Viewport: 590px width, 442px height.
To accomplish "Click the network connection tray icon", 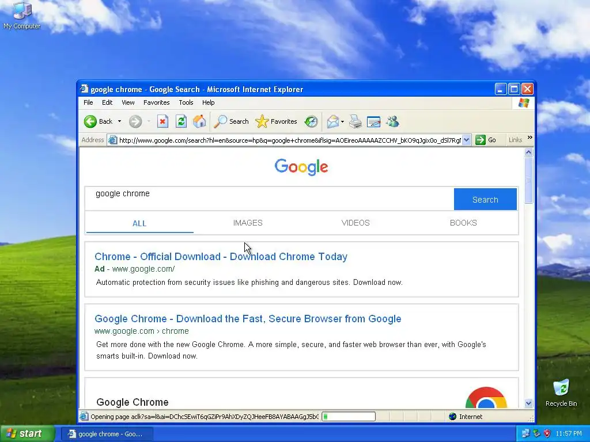I will coord(525,434).
